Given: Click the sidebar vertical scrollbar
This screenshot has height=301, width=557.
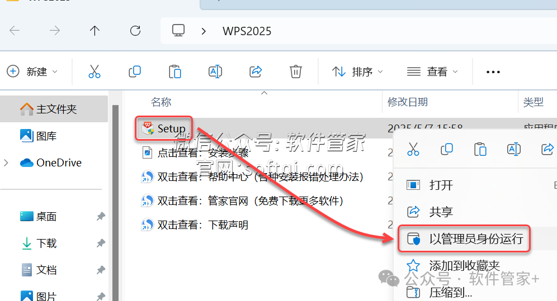Looking at the screenshot, I should tap(115, 203).
